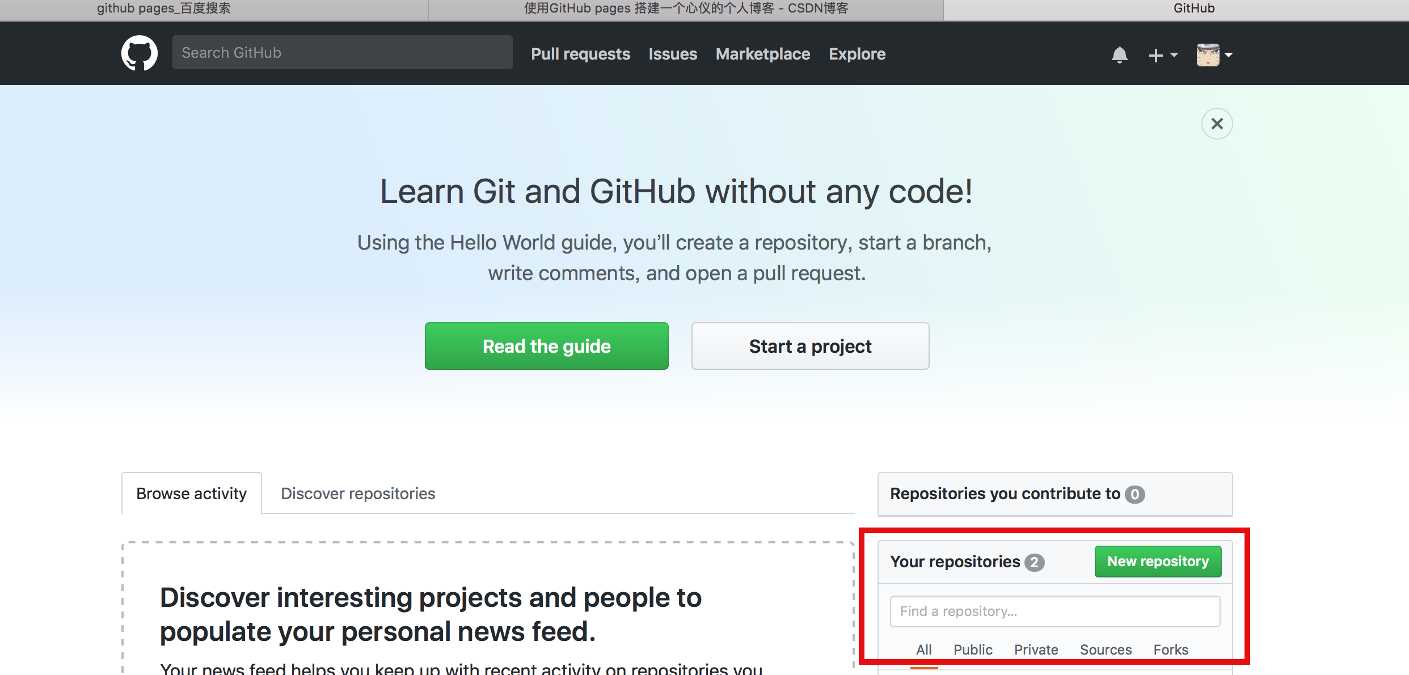Viewport: 1409px width, 675px height.
Task: Open Marketplace from the top bar
Action: [762, 54]
